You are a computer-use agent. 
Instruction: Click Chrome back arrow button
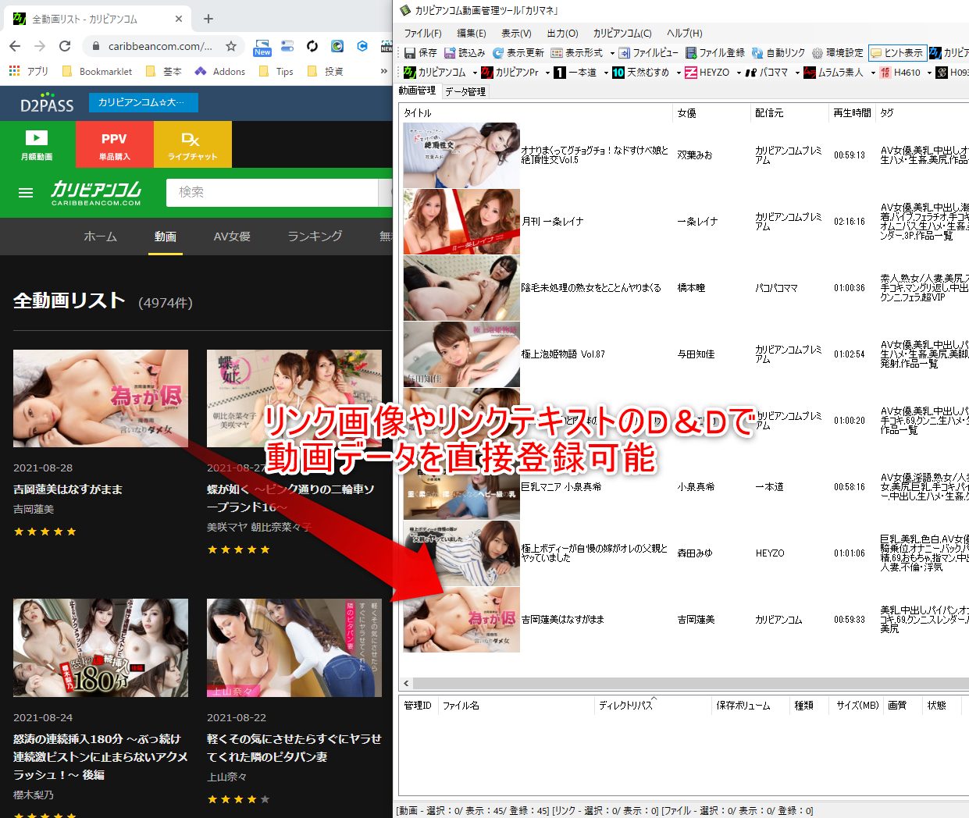click(x=15, y=46)
